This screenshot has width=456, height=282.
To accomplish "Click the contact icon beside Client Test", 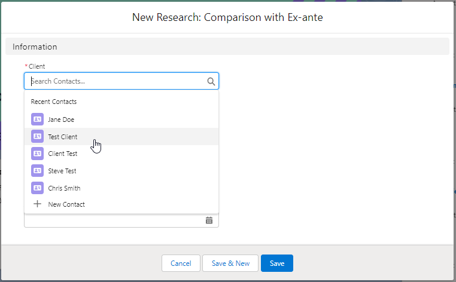I will pos(37,154).
